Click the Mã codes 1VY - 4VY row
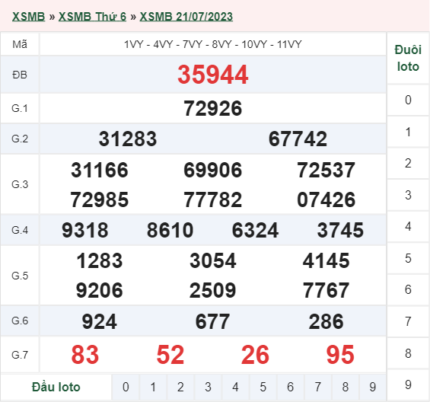 pyautogui.click(x=213, y=44)
